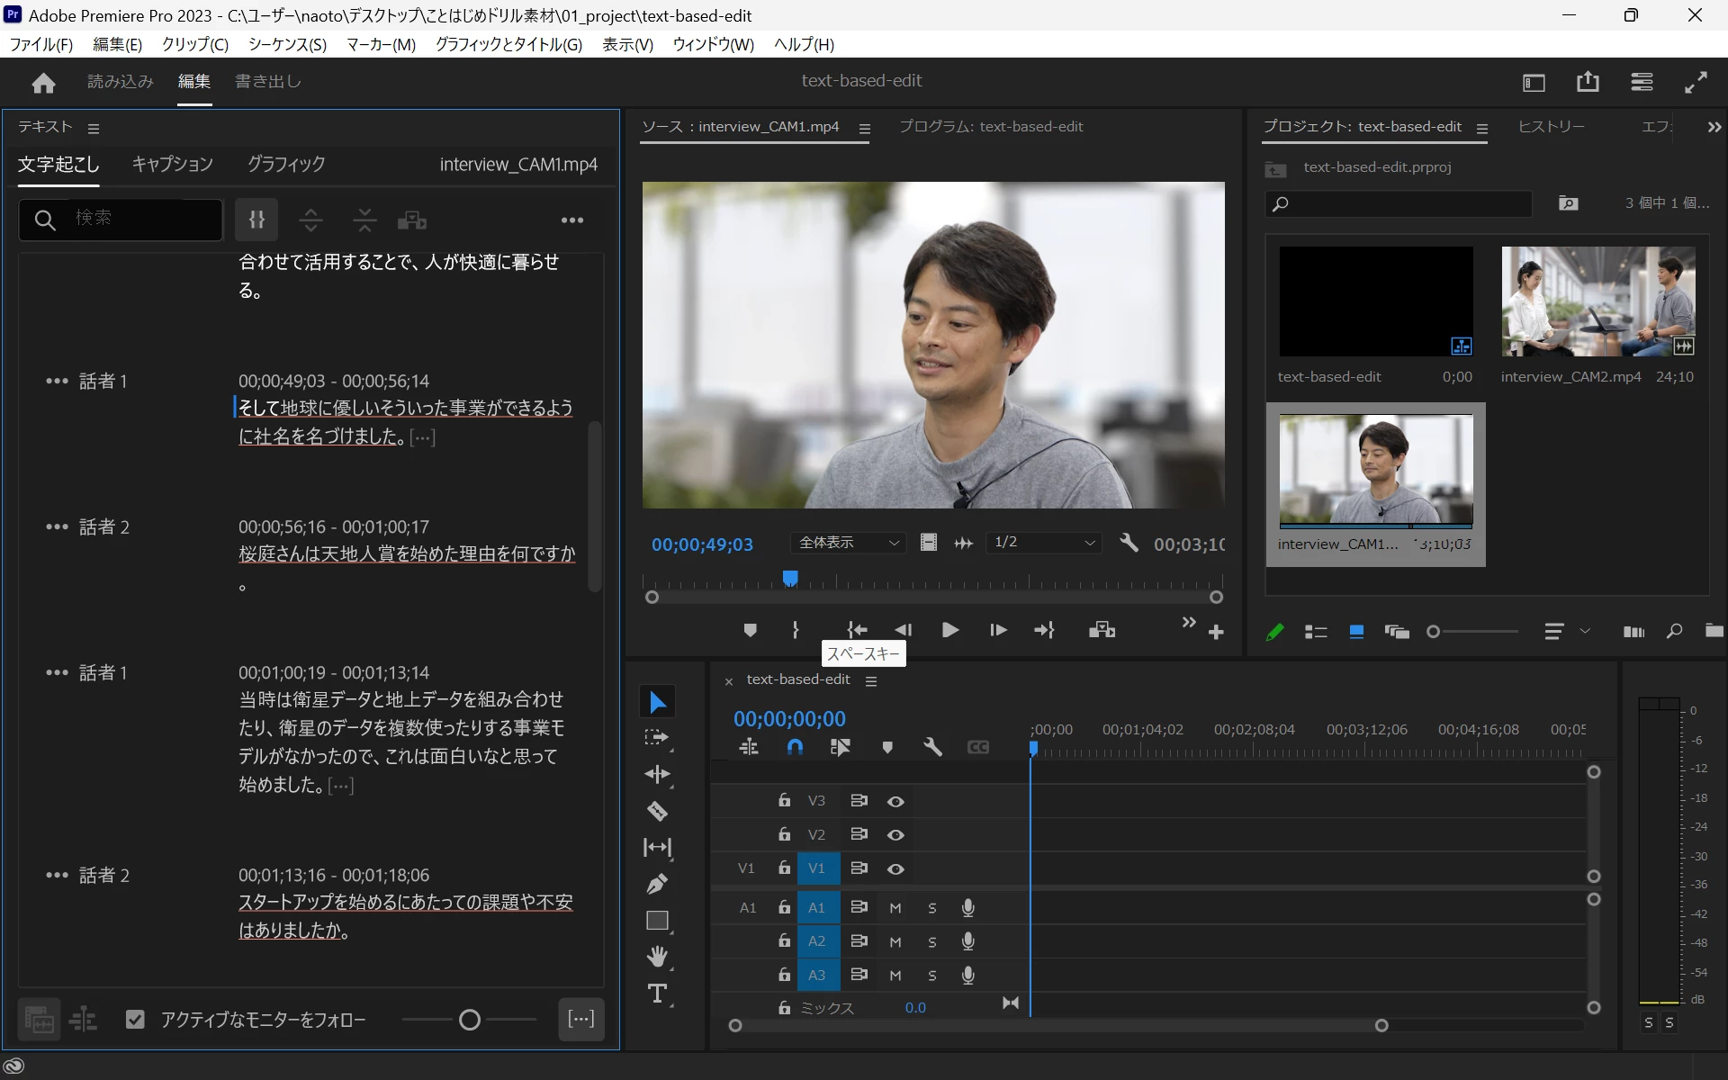Click the Add Marker icon in Source monitor
The height and width of the screenshot is (1080, 1728).
(x=750, y=630)
